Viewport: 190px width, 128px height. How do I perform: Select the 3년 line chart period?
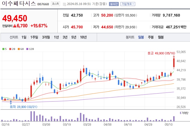(x=65, y=37)
